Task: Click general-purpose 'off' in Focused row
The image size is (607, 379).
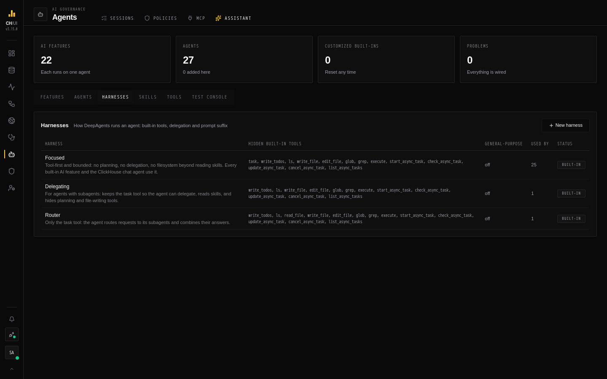Action: point(487,165)
